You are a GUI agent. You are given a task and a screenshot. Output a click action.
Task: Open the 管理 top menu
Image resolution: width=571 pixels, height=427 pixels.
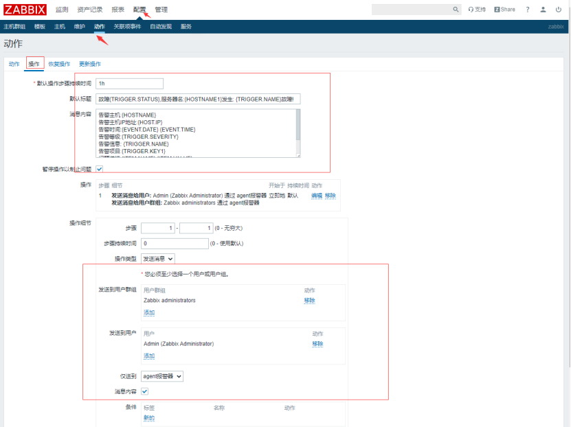[x=161, y=10]
